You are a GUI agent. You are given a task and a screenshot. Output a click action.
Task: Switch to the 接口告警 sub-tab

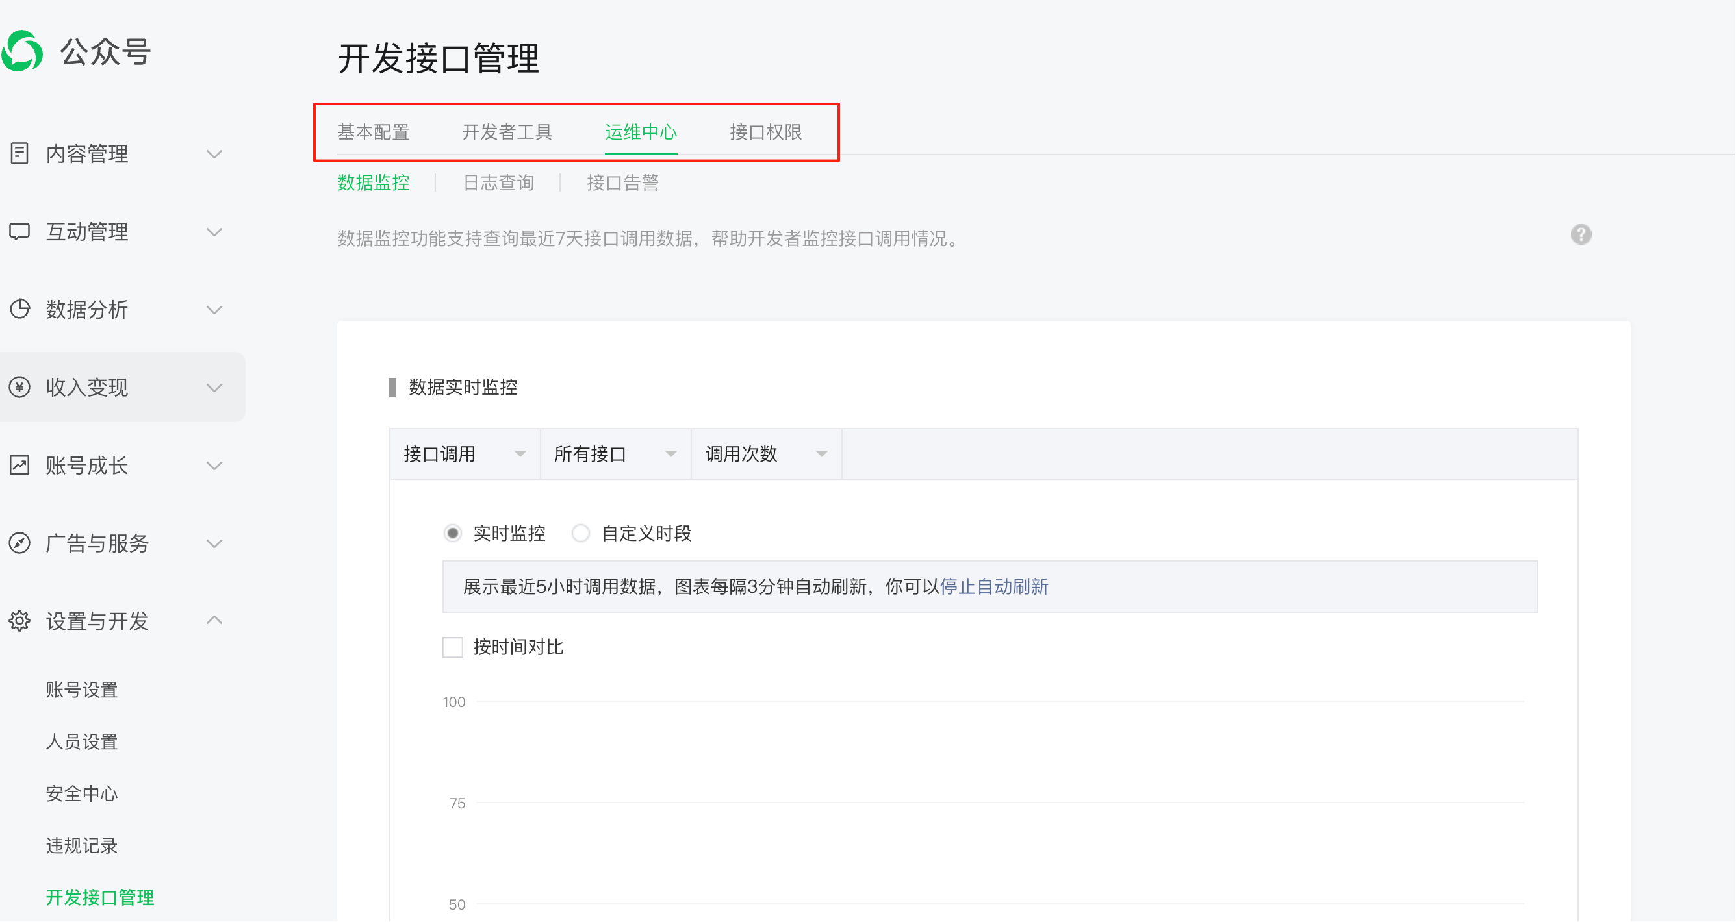(x=622, y=182)
